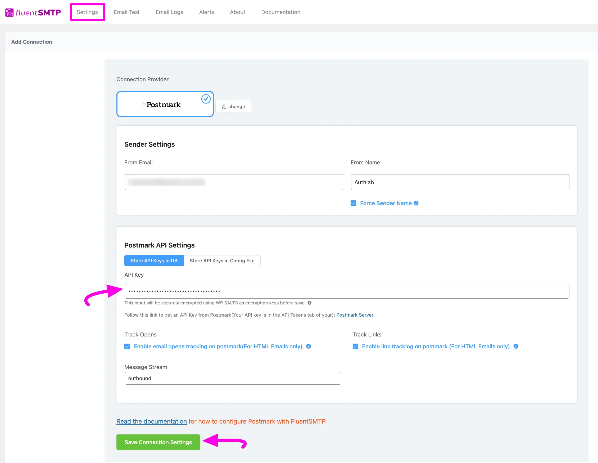Image resolution: width=598 pixels, height=463 pixels.
Task: Click the Connection Provider label
Action: click(142, 79)
